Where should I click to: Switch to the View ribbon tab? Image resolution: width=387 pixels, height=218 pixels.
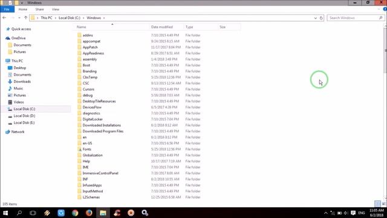56,9
